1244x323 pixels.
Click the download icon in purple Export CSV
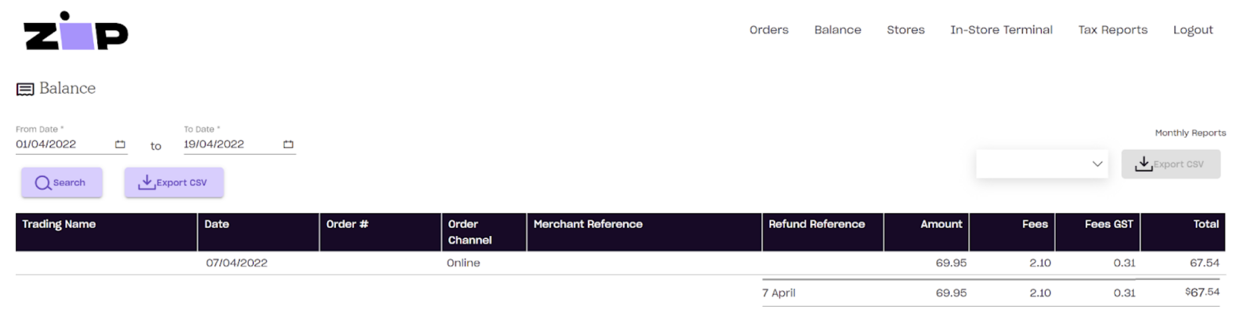pyautogui.click(x=147, y=182)
